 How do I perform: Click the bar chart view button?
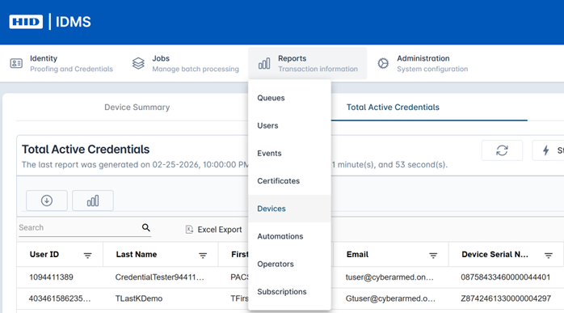[93, 201]
